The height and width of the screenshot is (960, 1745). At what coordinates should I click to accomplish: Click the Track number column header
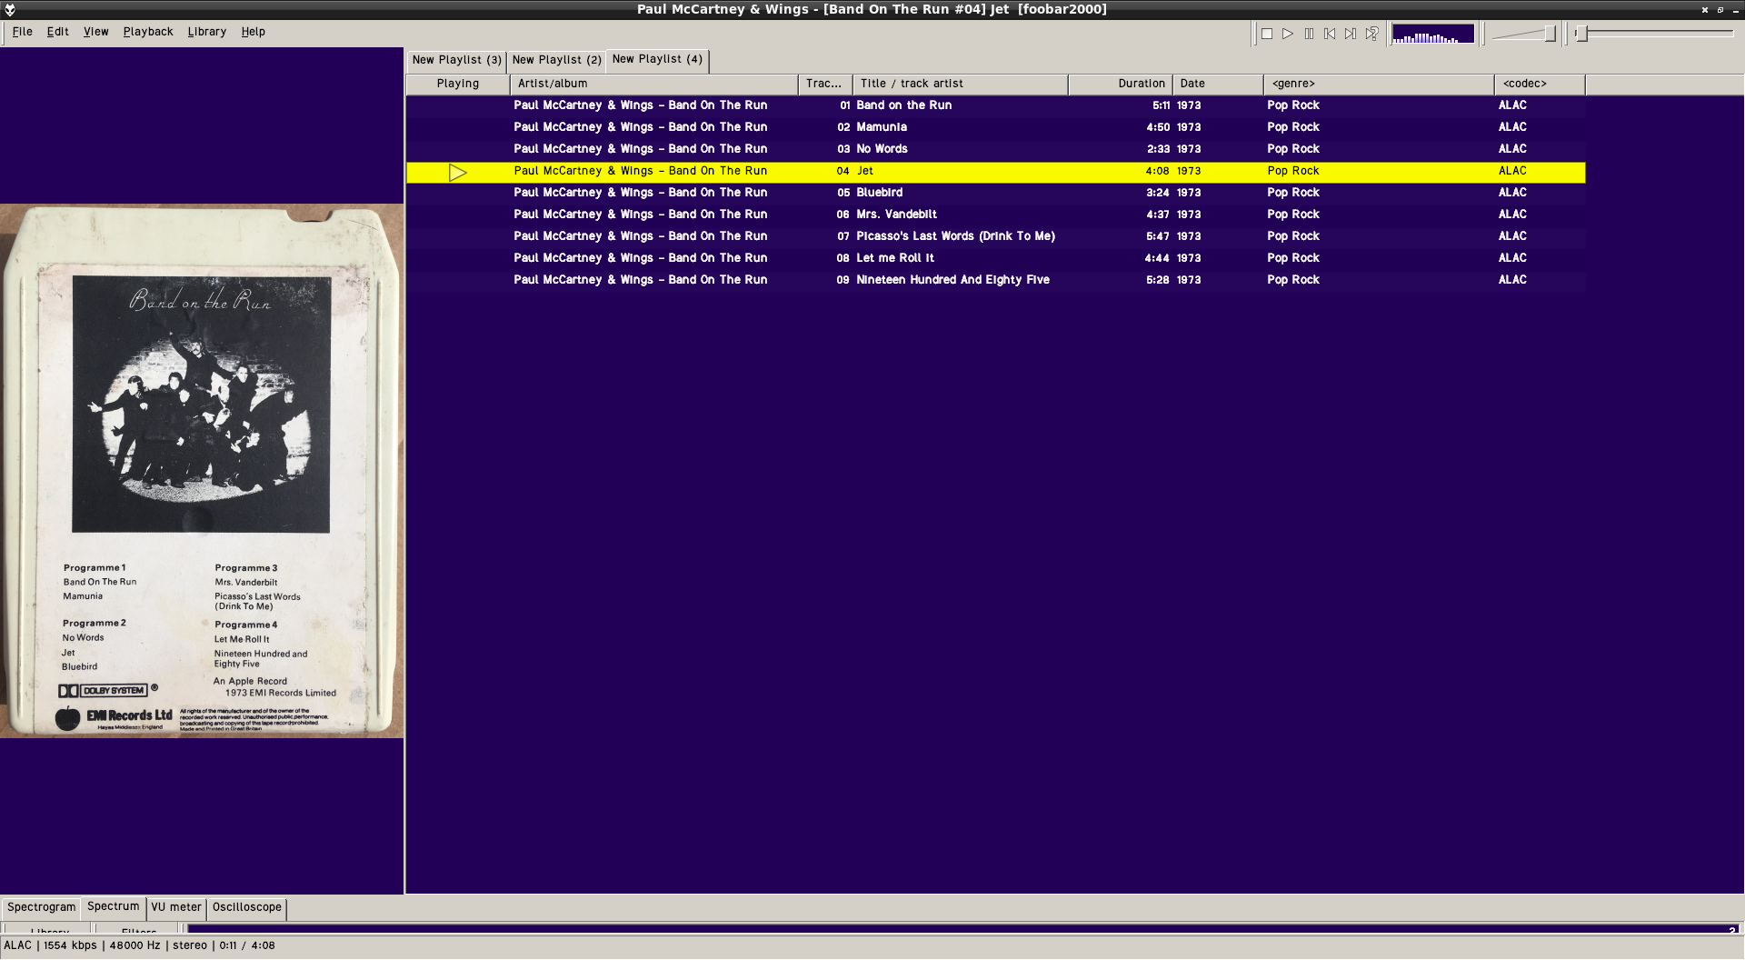(x=825, y=84)
